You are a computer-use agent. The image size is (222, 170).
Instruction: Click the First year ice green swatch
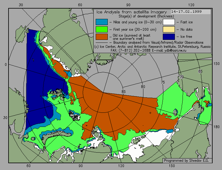102,30
